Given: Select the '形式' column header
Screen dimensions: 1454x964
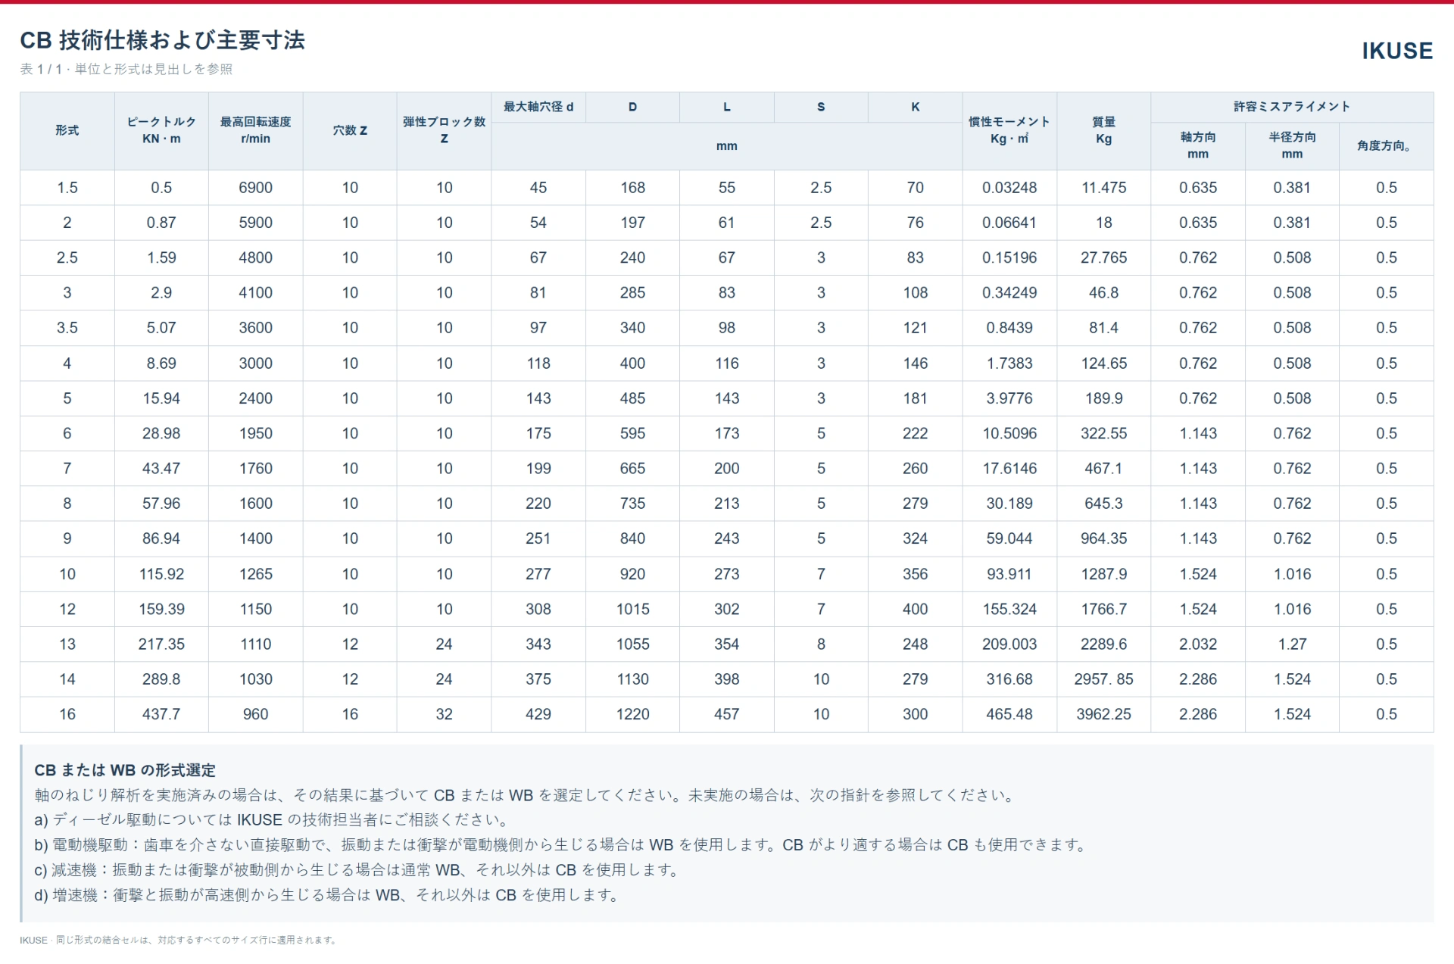Looking at the screenshot, I should pos(67,130).
